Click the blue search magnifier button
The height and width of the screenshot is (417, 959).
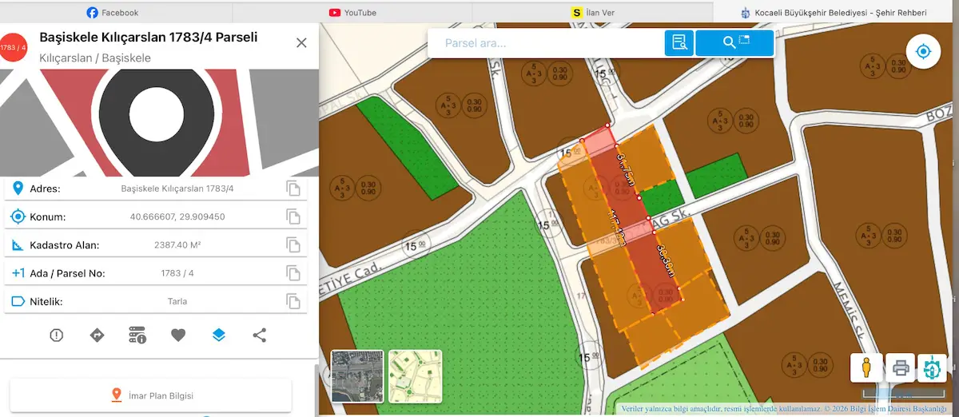pos(734,43)
